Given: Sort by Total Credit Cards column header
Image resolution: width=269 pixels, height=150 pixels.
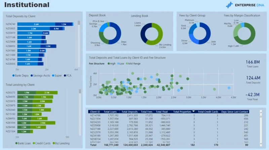Looking at the screenshot, I should [x=208, y=112].
